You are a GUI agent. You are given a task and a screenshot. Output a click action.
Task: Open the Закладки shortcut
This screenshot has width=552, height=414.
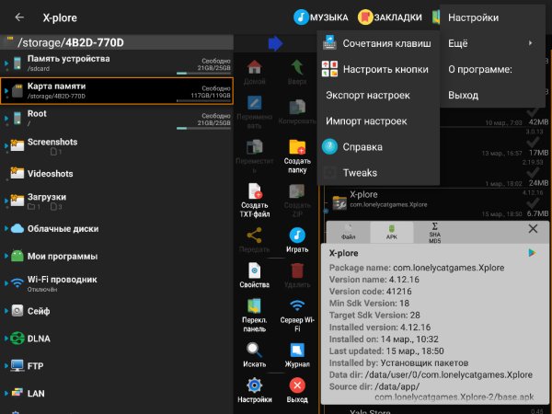coord(390,17)
